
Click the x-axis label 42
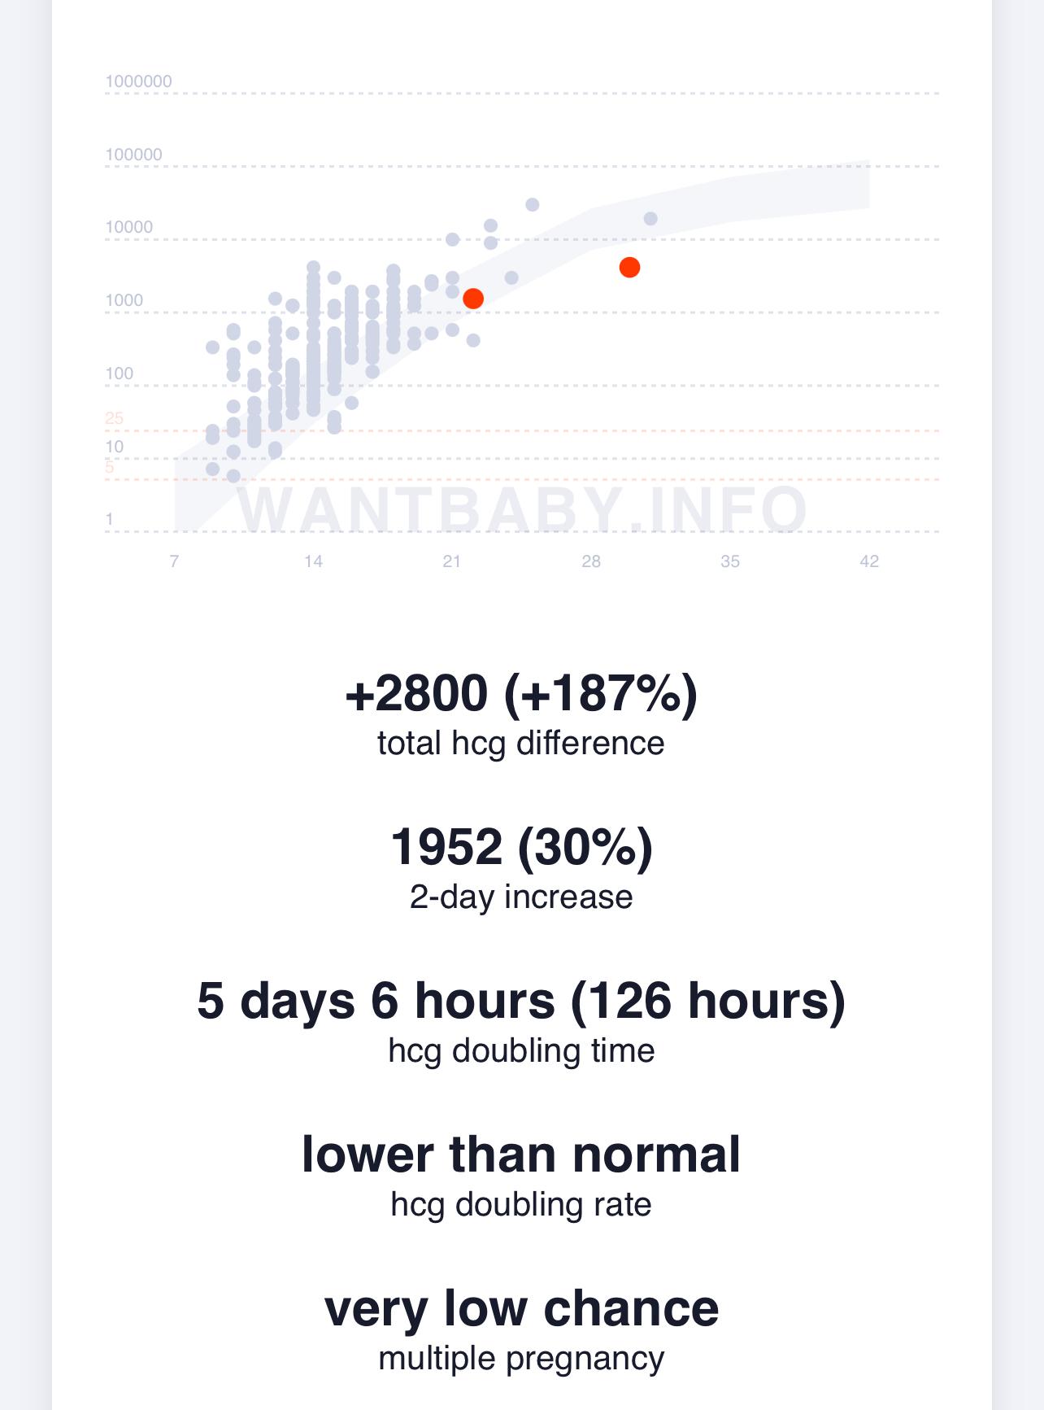(869, 561)
